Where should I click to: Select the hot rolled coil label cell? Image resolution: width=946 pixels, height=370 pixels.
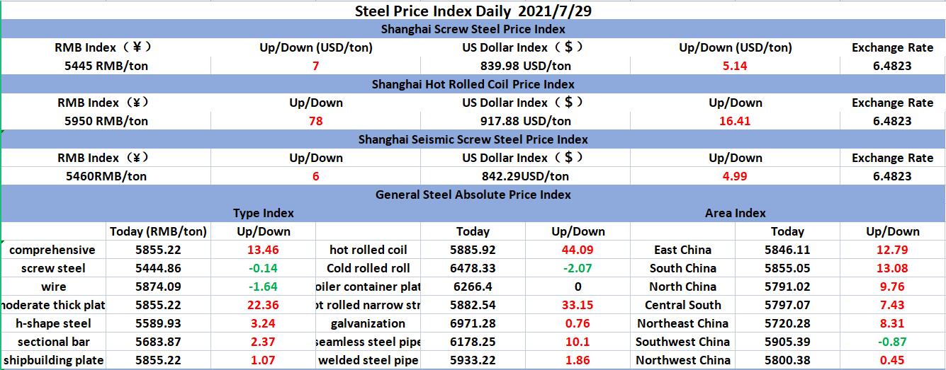[368, 250]
